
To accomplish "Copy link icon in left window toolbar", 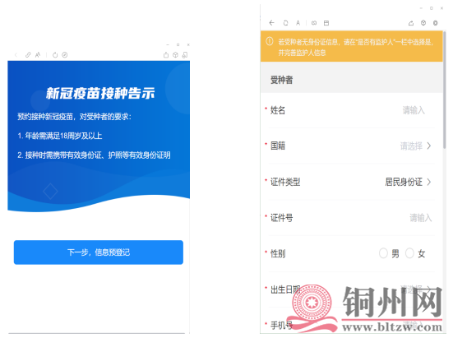I will (28, 55).
